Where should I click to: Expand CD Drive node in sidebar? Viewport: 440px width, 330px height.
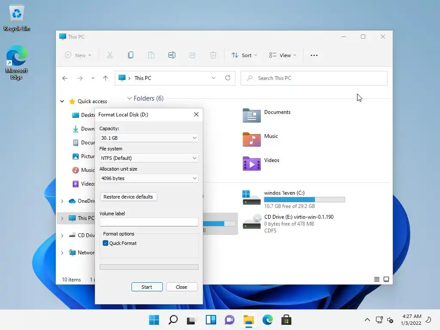(62, 235)
